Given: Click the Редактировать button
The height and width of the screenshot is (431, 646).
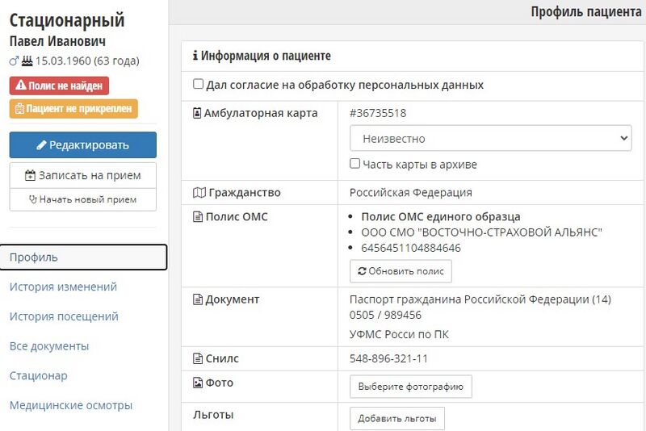Looking at the screenshot, I should coord(83,145).
